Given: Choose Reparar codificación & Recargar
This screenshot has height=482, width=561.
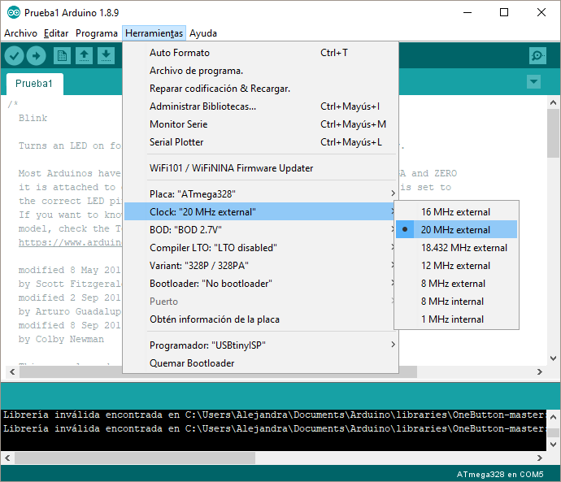Looking at the screenshot, I should (x=260, y=89).
